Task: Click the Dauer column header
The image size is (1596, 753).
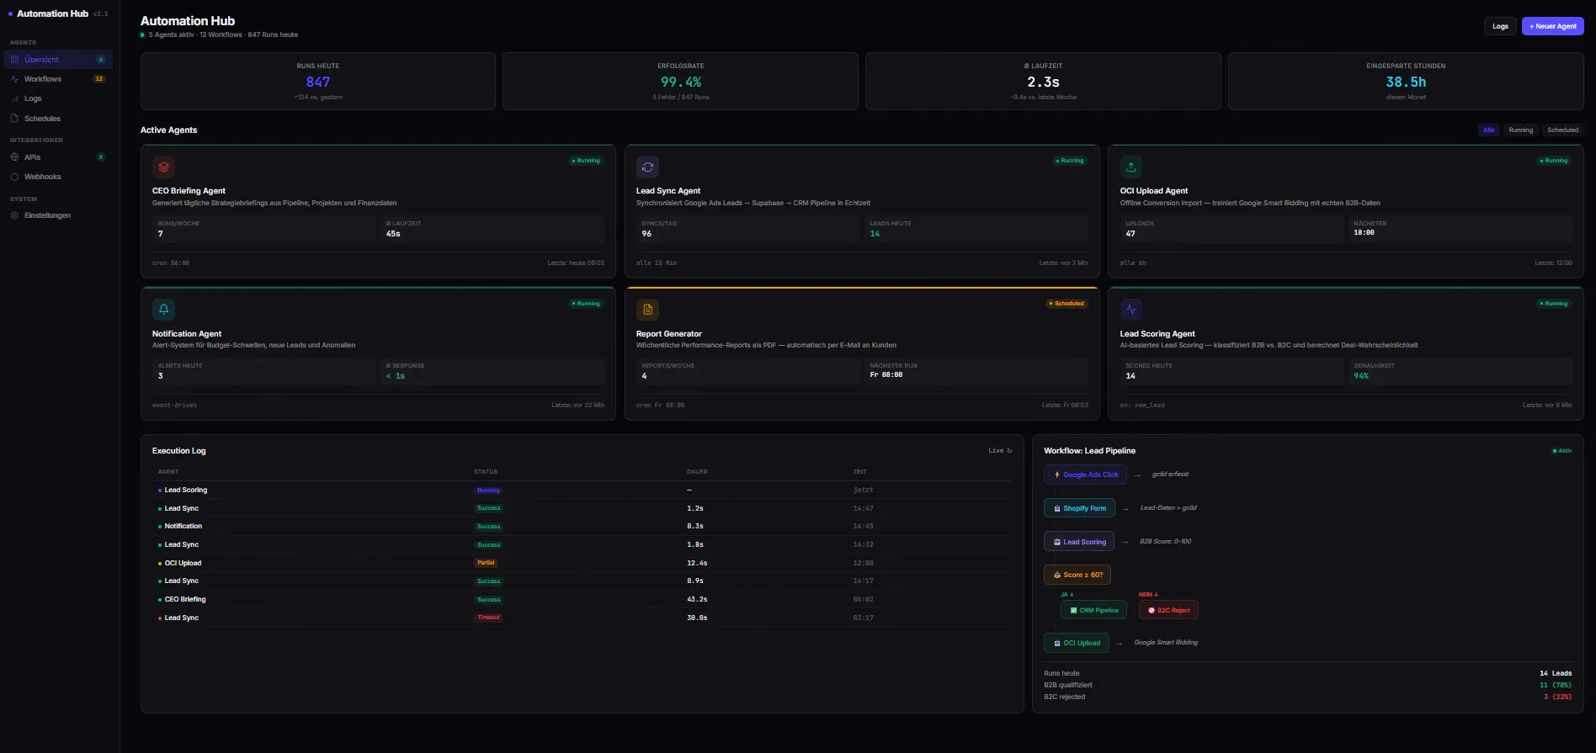Action: (x=697, y=472)
